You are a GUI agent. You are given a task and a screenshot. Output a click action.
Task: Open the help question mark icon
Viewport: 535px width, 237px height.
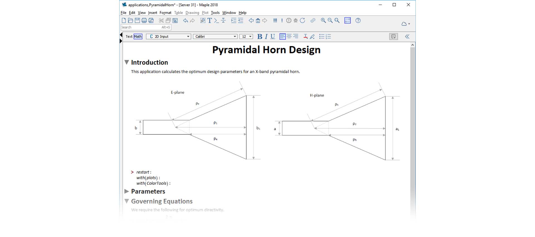[358, 20]
